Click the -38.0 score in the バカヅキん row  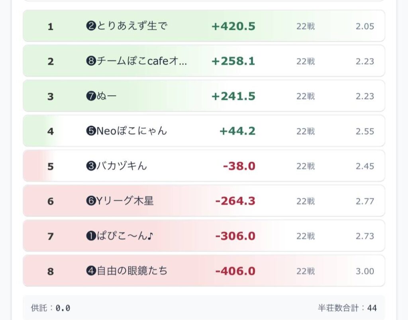239,166
